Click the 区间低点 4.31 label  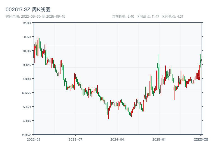point(172,17)
